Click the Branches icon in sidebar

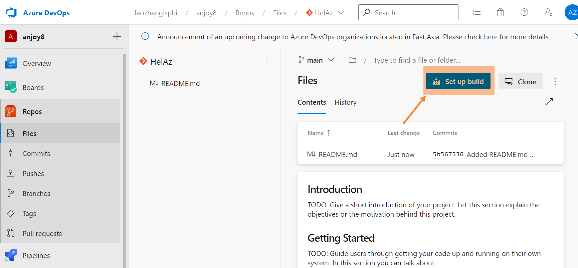click(11, 193)
